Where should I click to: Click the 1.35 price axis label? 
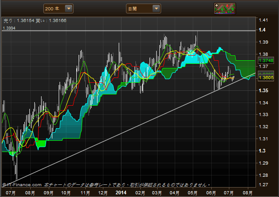tap(263, 90)
